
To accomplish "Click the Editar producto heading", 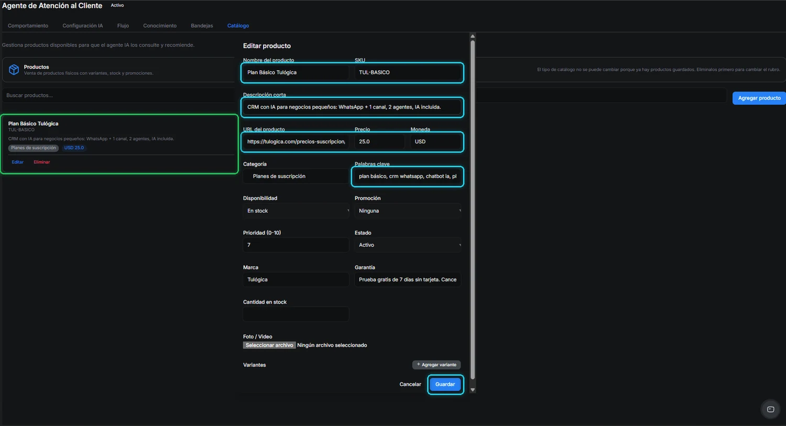I will [x=267, y=46].
